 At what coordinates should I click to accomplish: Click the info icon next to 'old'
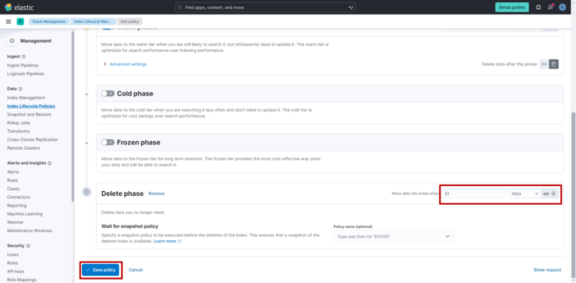coord(553,194)
